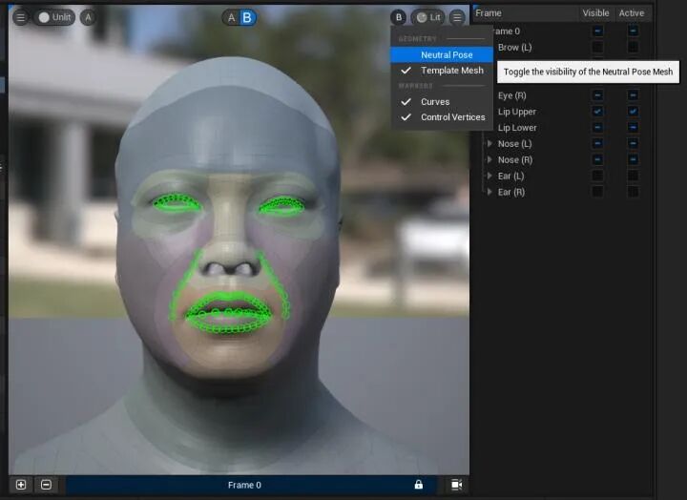The height and width of the screenshot is (500, 687).
Task: Toggle Template Mesh visibility in menu
Action: coord(442,71)
